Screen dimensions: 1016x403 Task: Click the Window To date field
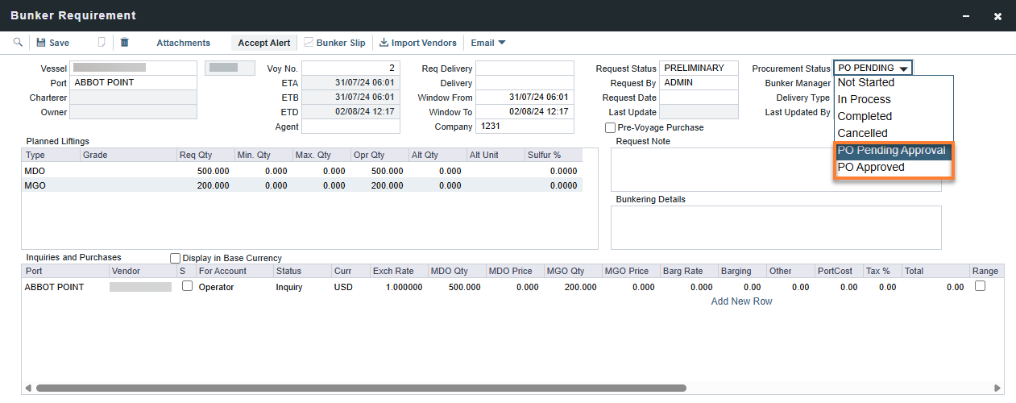pyautogui.click(x=525, y=112)
